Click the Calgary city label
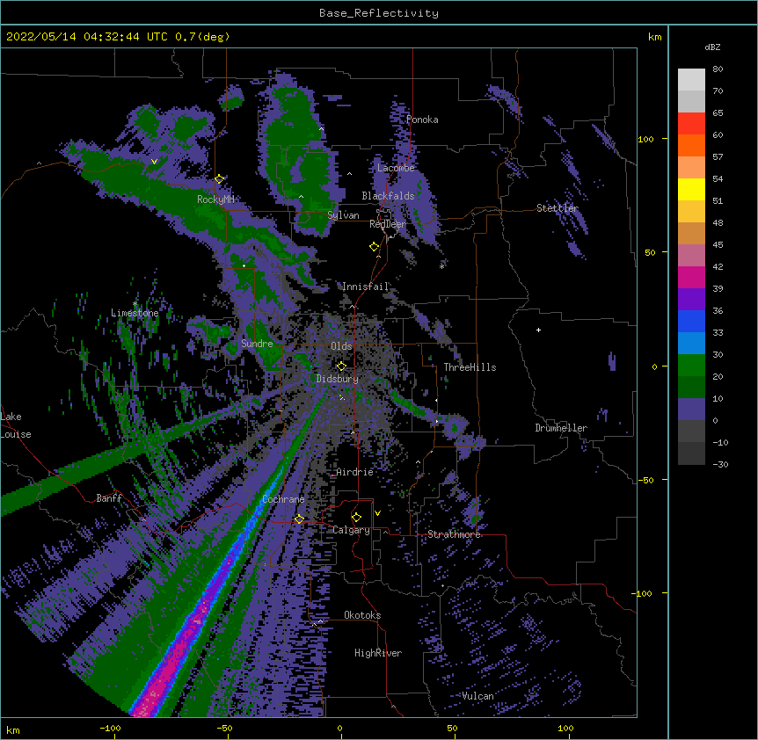 coord(352,530)
